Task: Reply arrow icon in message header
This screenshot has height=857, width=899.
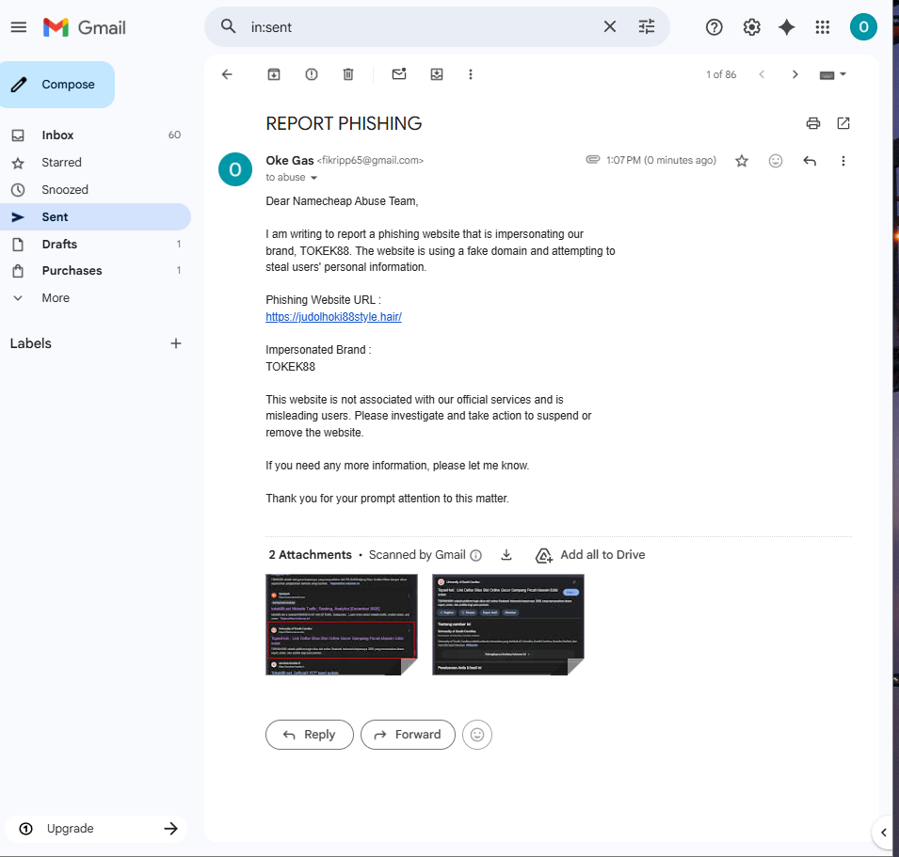Action: [809, 161]
